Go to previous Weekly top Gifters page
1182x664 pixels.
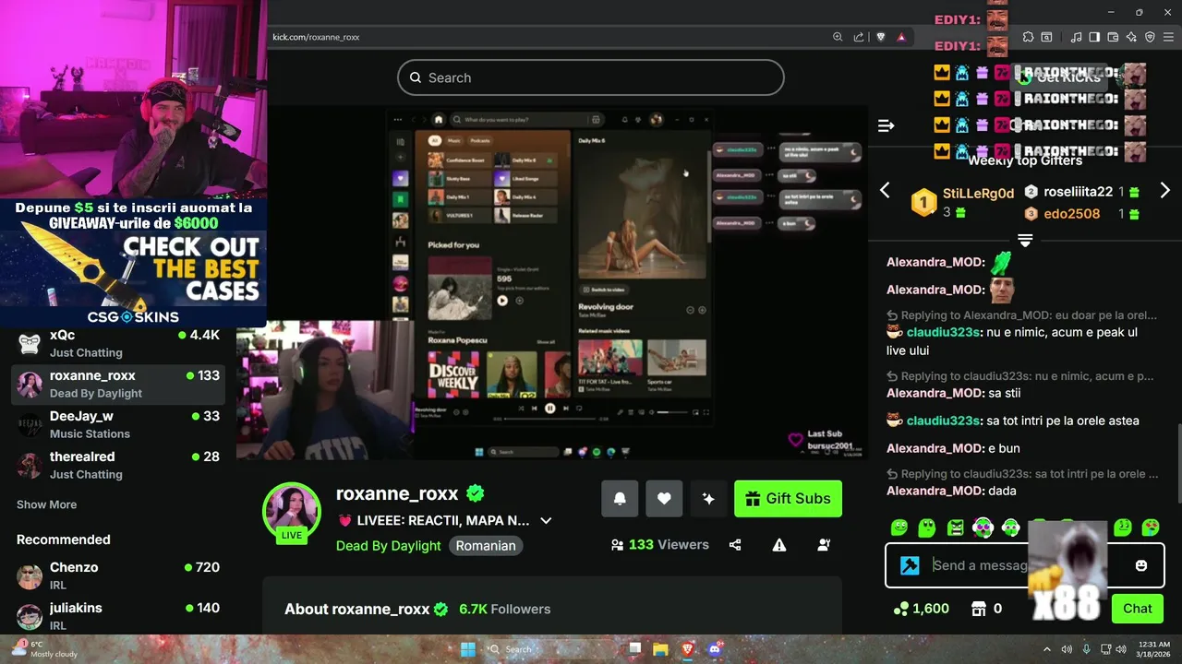click(x=885, y=190)
